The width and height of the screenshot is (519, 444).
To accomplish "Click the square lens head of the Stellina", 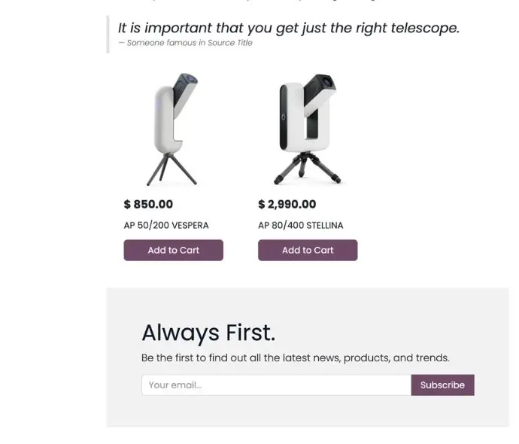I will (x=320, y=84).
